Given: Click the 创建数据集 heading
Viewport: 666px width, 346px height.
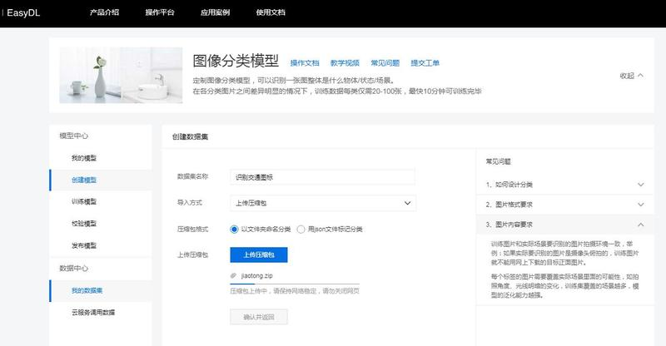Looking at the screenshot, I should (190, 136).
